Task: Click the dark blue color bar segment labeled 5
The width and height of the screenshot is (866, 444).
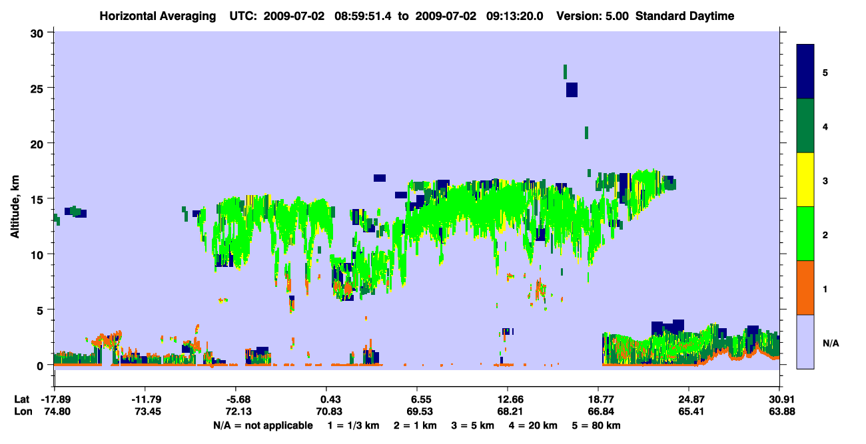Action: (805, 72)
